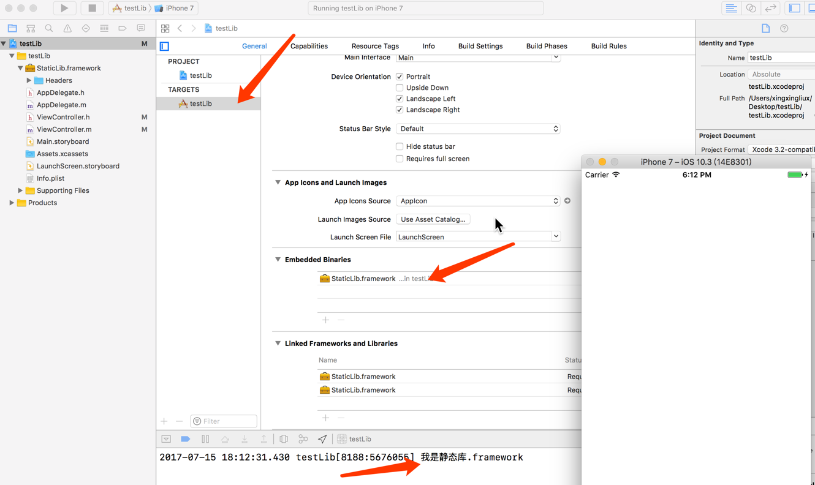The height and width of the screenshot is (485, 815).
Task: Toggle the Landscape Right checkbox
Action: click(x=400, y=110)
